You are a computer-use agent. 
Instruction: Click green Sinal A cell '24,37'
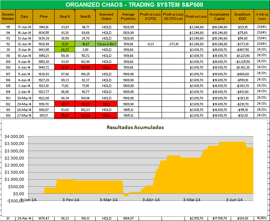point(64,50)
